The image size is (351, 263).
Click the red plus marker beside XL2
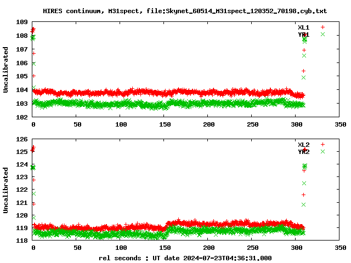coord(322,145)
